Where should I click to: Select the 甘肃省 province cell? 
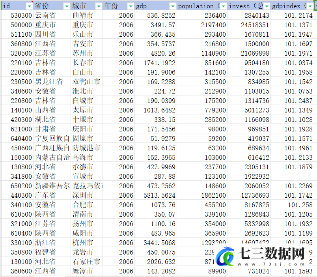pyautogui.click(x=52, y=129)
